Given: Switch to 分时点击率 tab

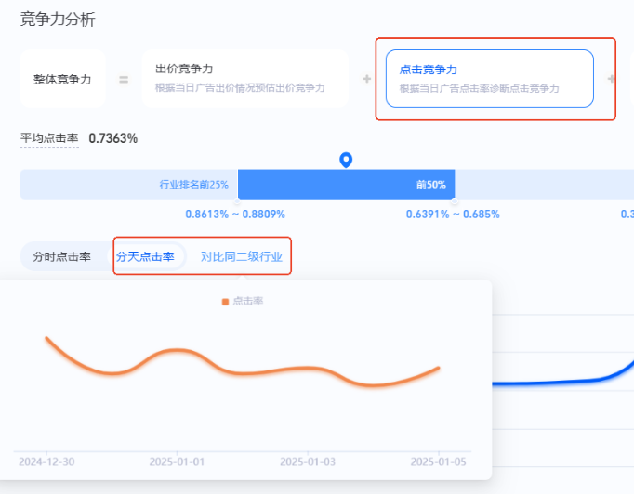Looking at the screenshot, I should point(62,256).
